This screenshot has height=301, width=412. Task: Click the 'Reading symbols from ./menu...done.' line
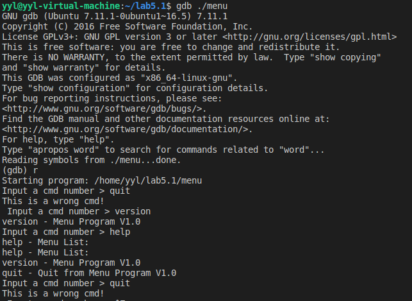tap(92, 160)
